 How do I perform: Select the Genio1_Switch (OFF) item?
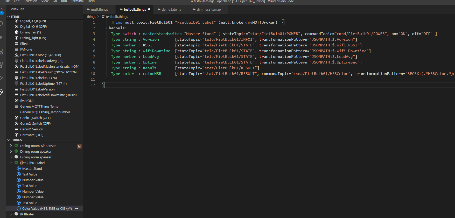click(x=35, y=118)
